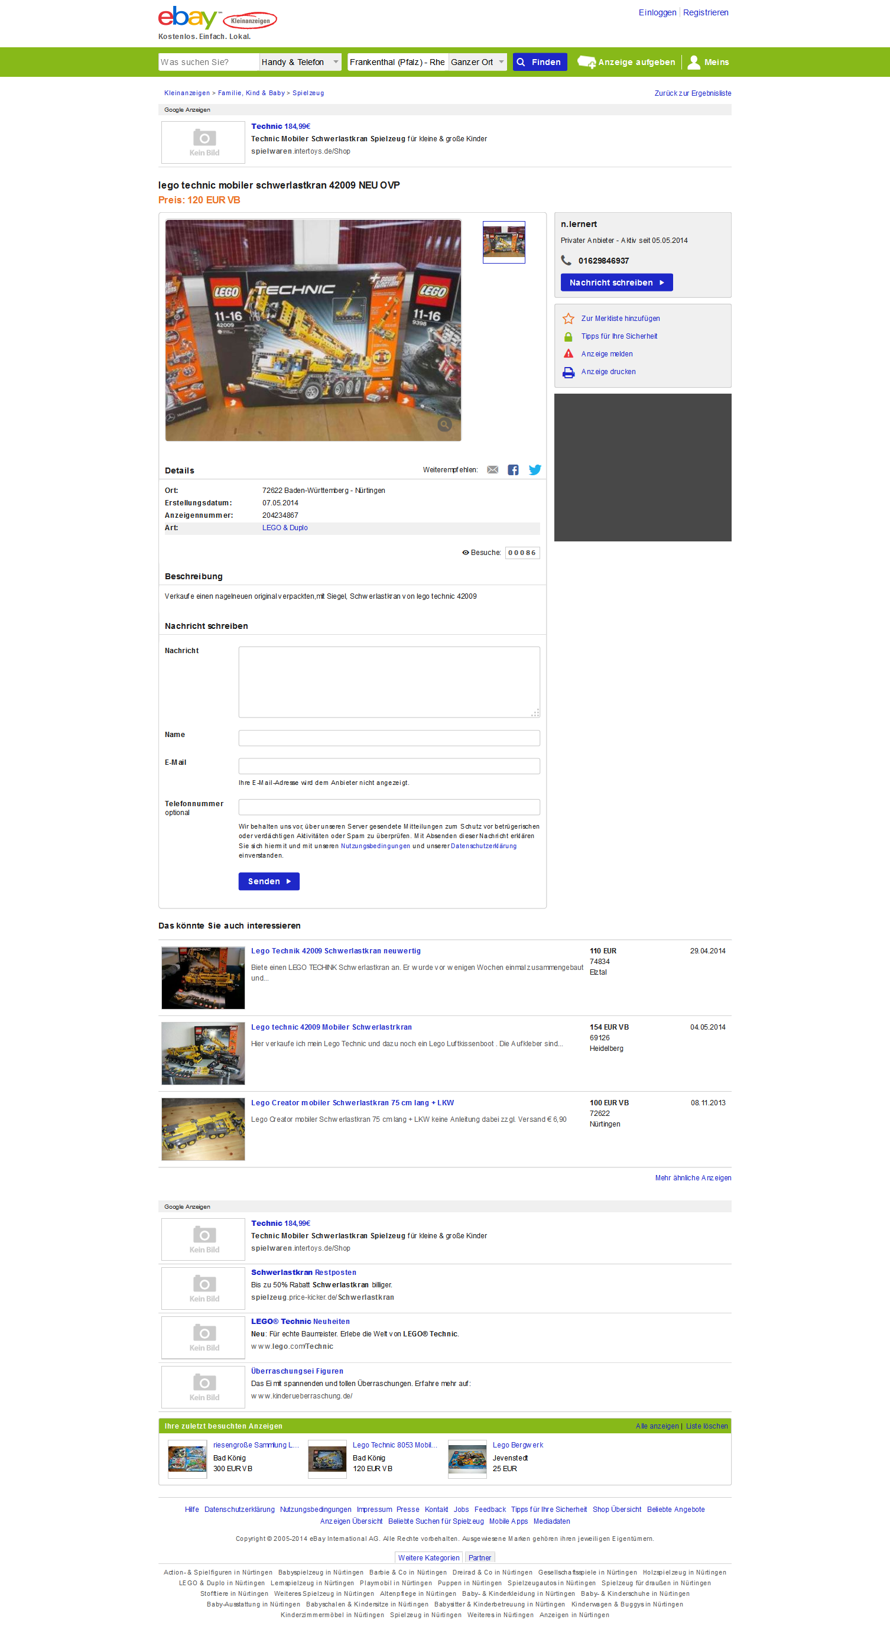This screenshot has width=890, height=1639.
Task: Open Überraschungsei Figuren ad link
Action: pos(297,1371)
